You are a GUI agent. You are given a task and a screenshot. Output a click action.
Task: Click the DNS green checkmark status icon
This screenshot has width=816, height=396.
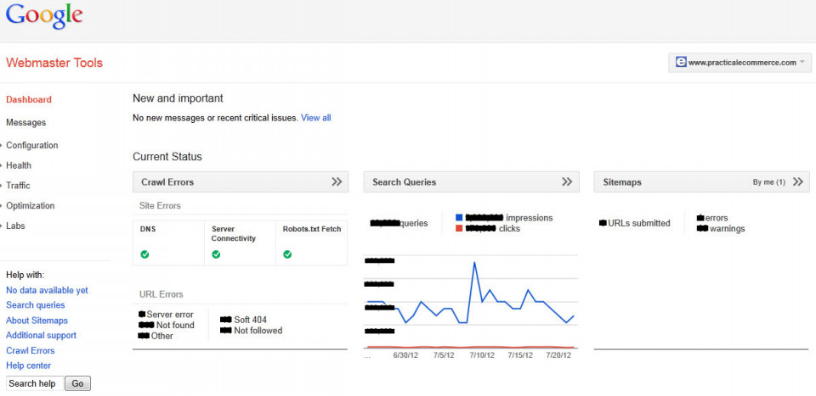(x=145, y=254)
